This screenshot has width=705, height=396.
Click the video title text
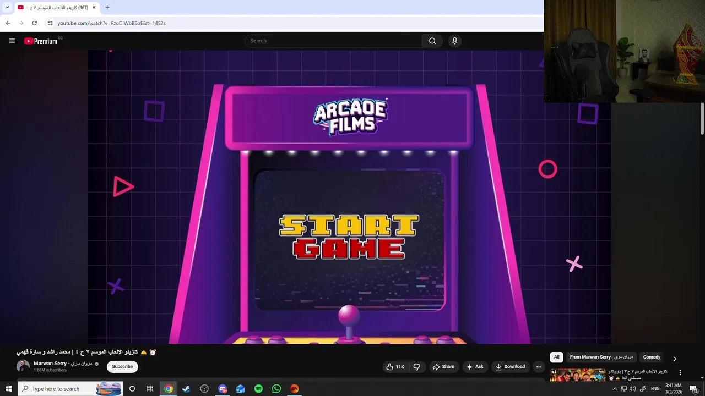[x=86, y=352]
